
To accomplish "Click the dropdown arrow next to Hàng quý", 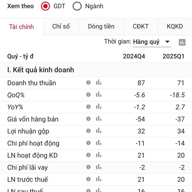I will 167,42.
